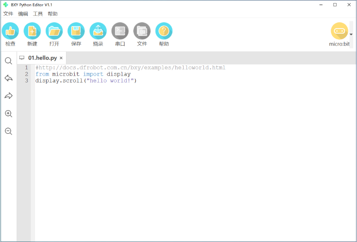Redo with the right arrow sidebar icon
The image size is (357, 242).
point(8,96)
